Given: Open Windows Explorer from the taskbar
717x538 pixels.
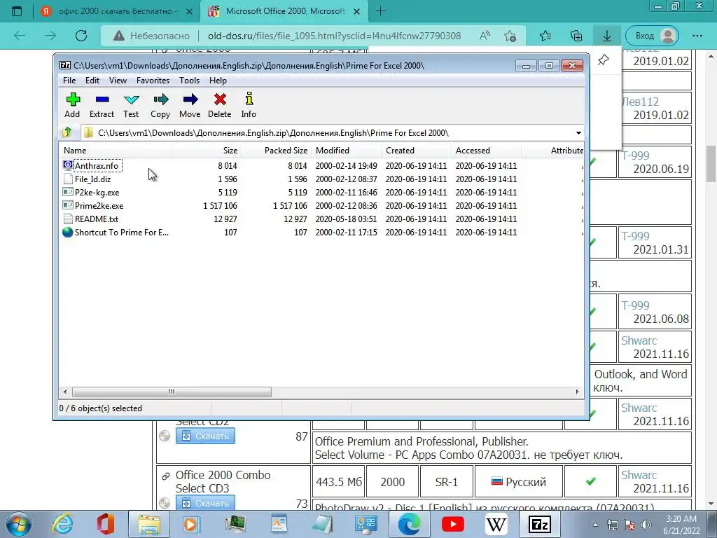Looking at the screenshot, I should (149, 524).
